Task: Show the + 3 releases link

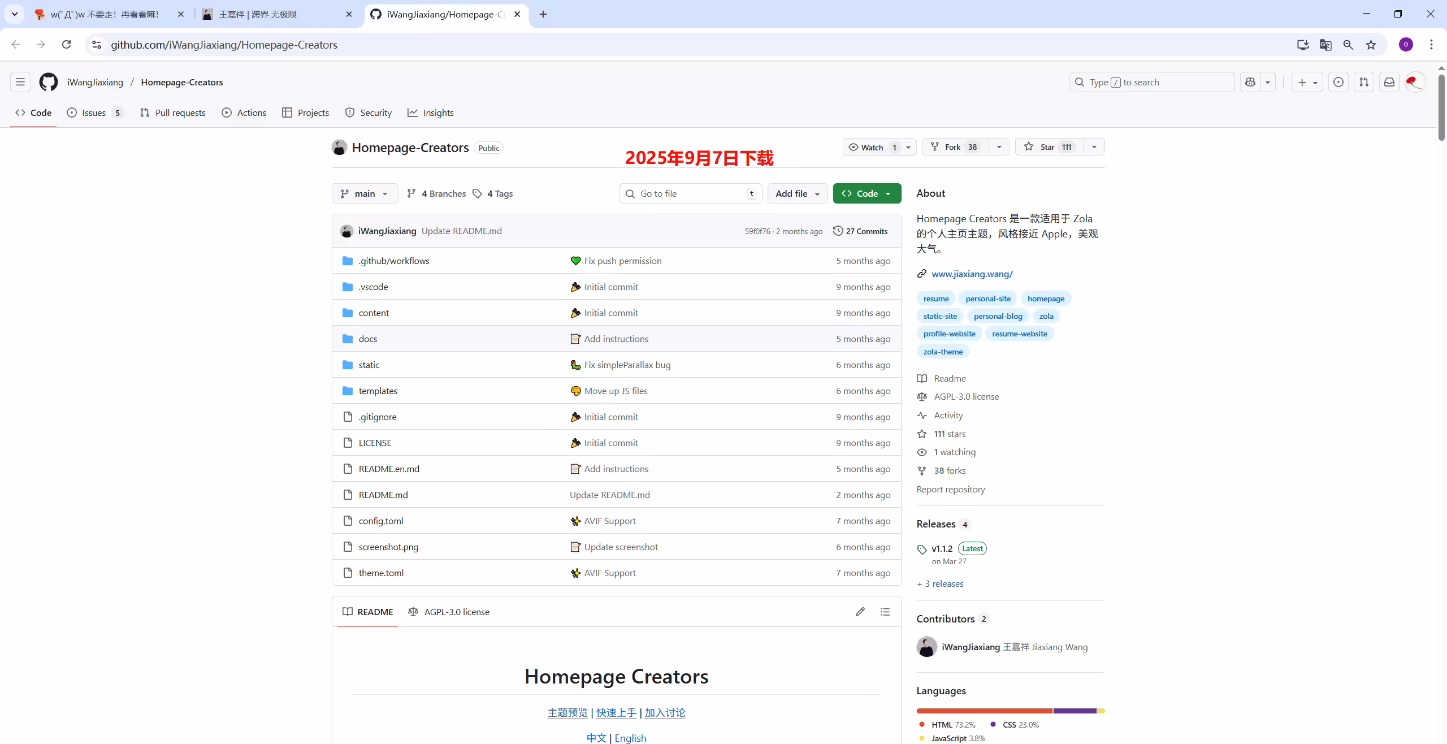Action: point(941,583)
